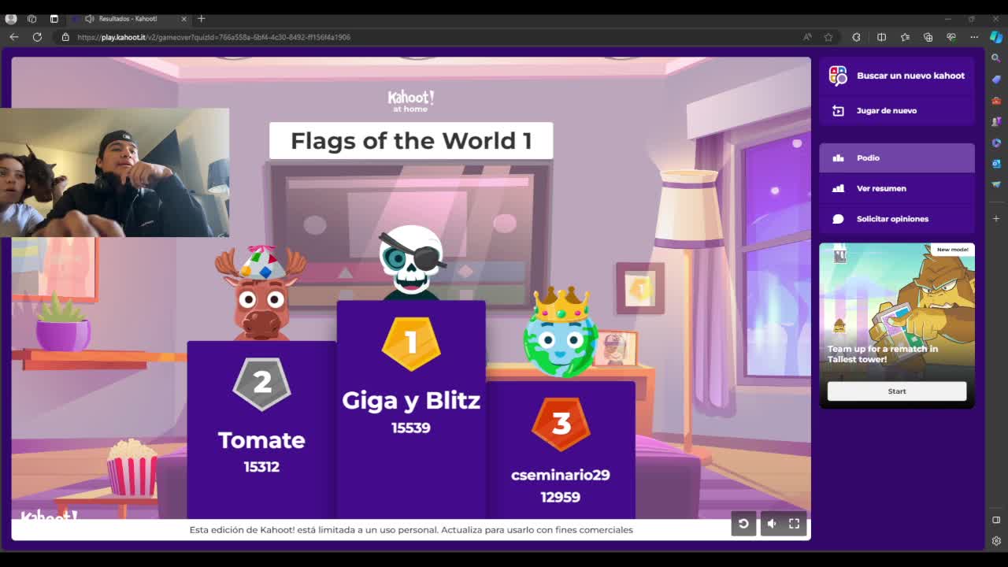Viewport: 1008px width, 567px height.
Task: Open sidebar Outlook
Action: pyautogui.click(x=996, y=164)
